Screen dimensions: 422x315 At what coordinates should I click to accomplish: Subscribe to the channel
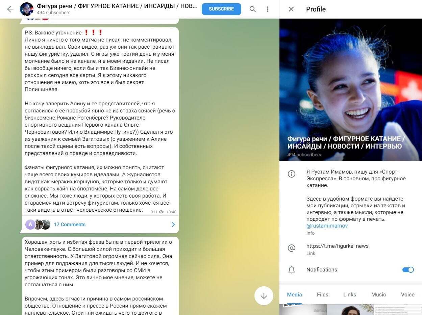tap(221, 9)
